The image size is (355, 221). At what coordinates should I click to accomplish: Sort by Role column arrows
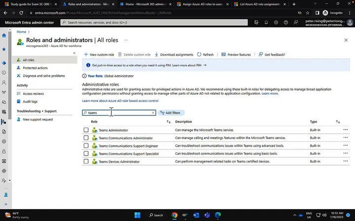(x=169, y=122)
